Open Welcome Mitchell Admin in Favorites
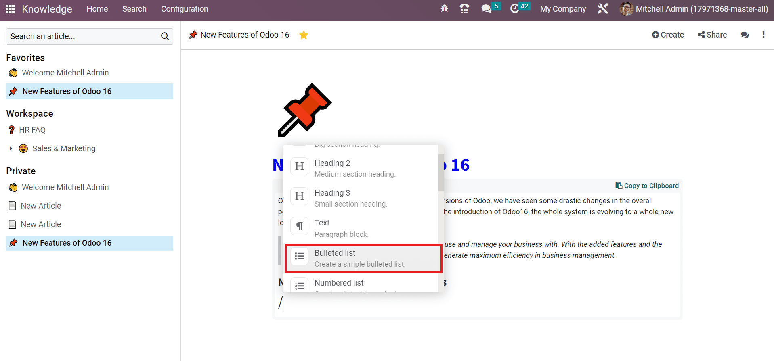The width and height of the screenshot is (774, 361). 65,73
